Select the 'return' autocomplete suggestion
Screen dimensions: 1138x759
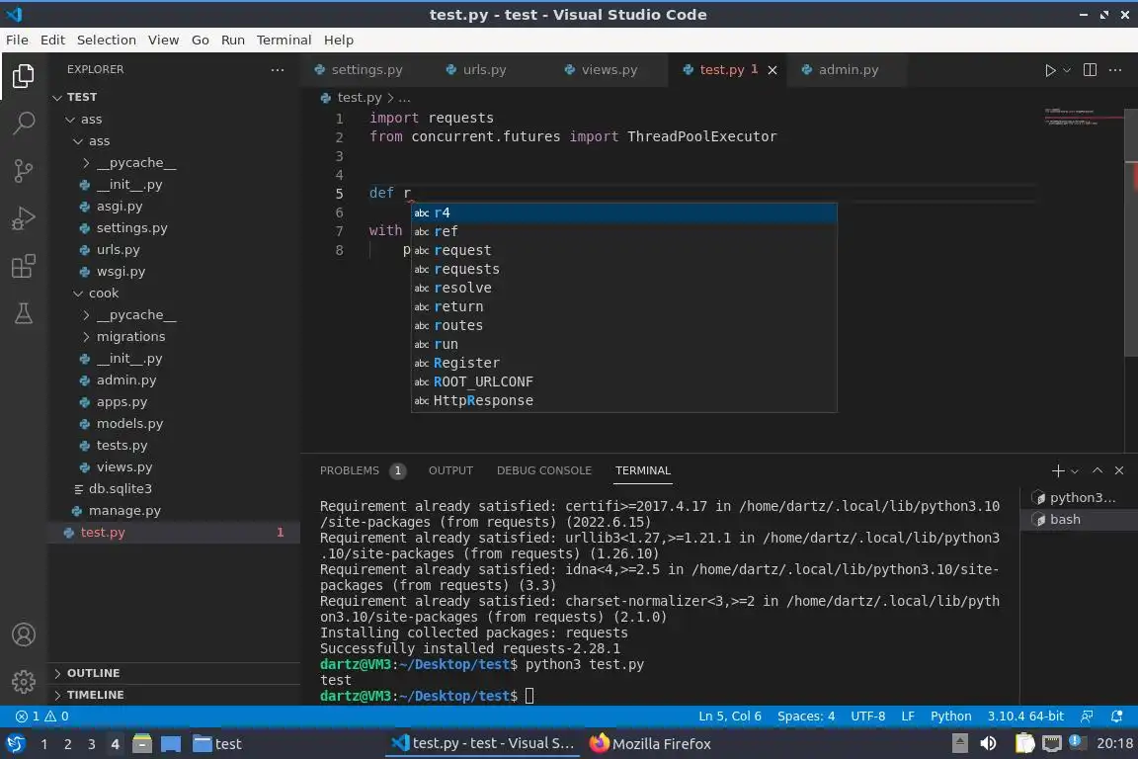point(624,307)
